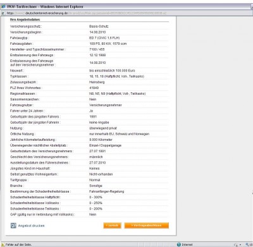Screen dimensions: 253x247
Task: Click the 'Regionalklassen :' label
Action: (x=23, y=93)
